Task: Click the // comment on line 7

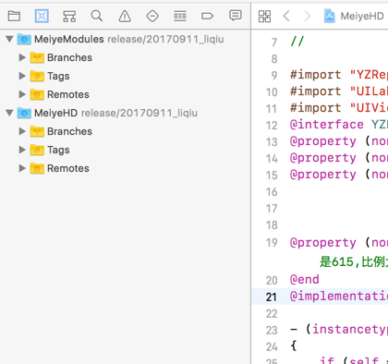Action: [x=297, y=41]
